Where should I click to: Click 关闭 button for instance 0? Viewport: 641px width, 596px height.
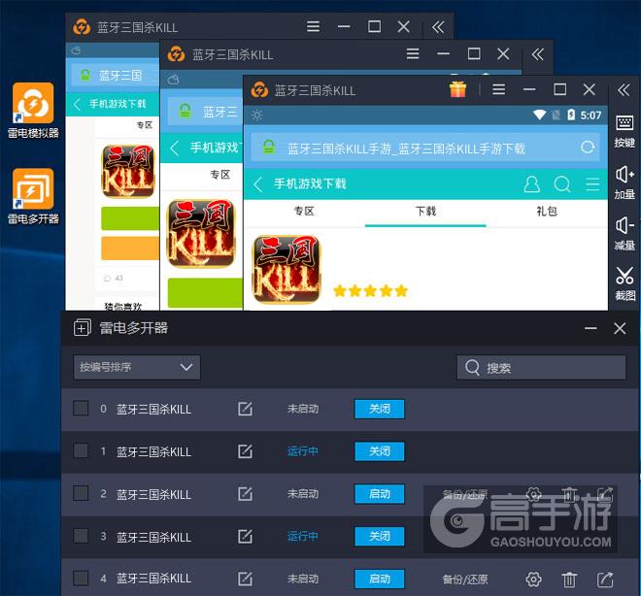click(x=380, y=409)
